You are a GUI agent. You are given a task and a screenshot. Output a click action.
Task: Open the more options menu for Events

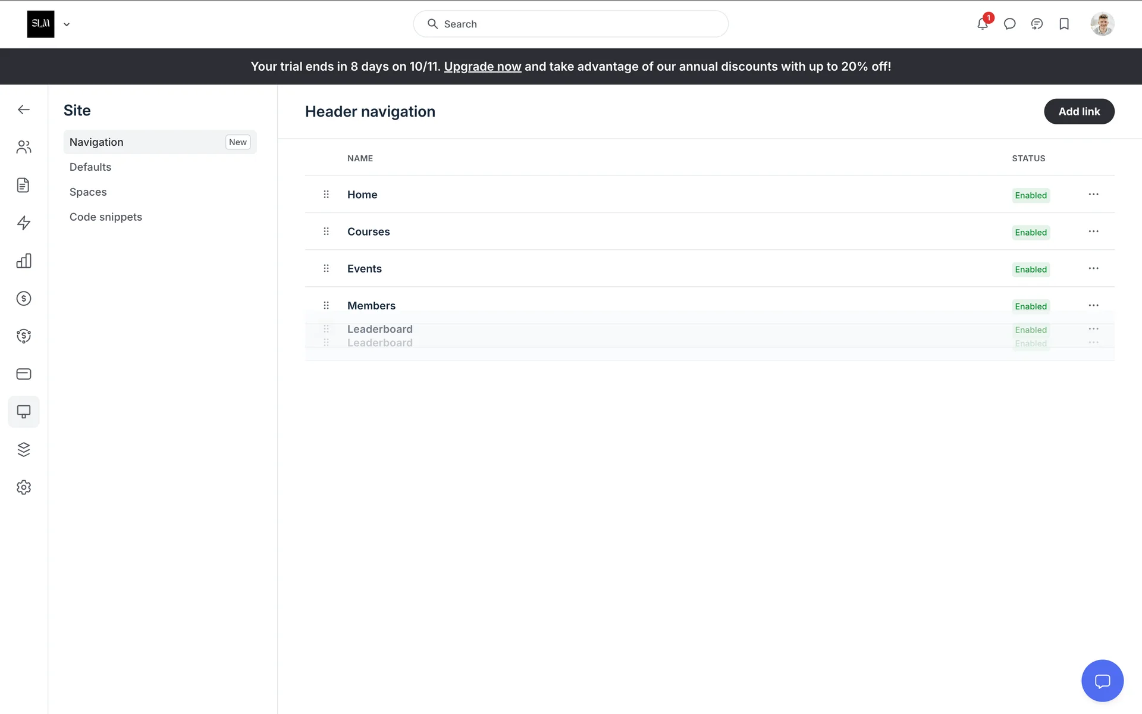[1093, 268]
